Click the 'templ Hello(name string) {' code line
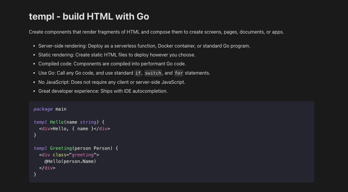348x192 pixels. [69, 122]
